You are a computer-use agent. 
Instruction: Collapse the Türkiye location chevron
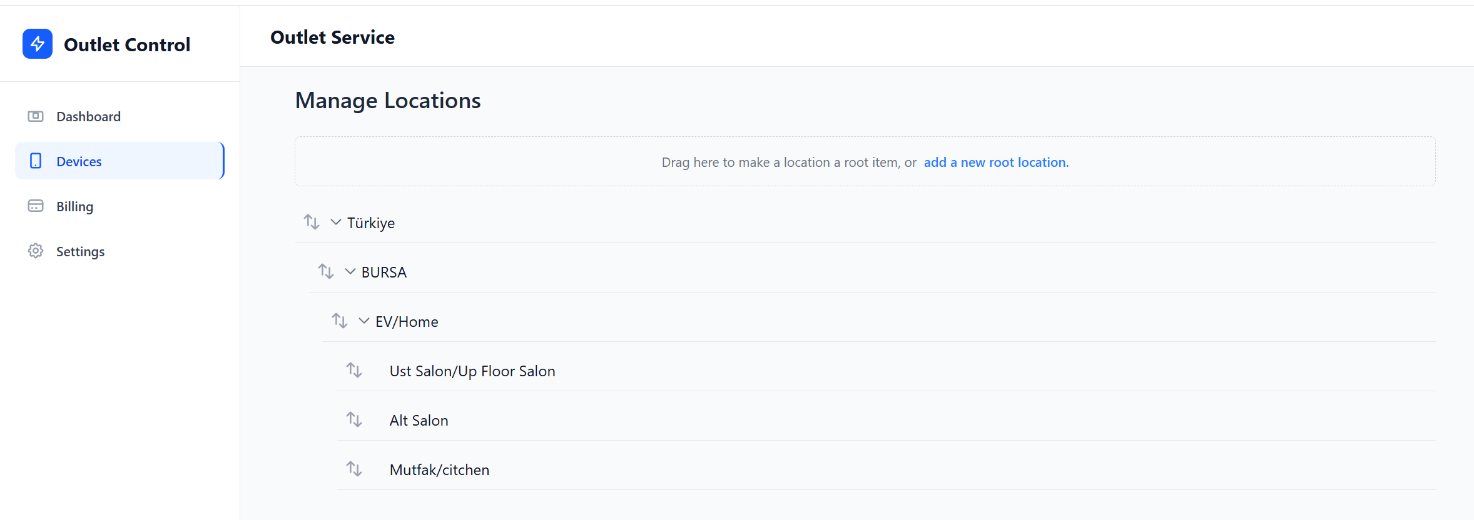coord(336,222)
